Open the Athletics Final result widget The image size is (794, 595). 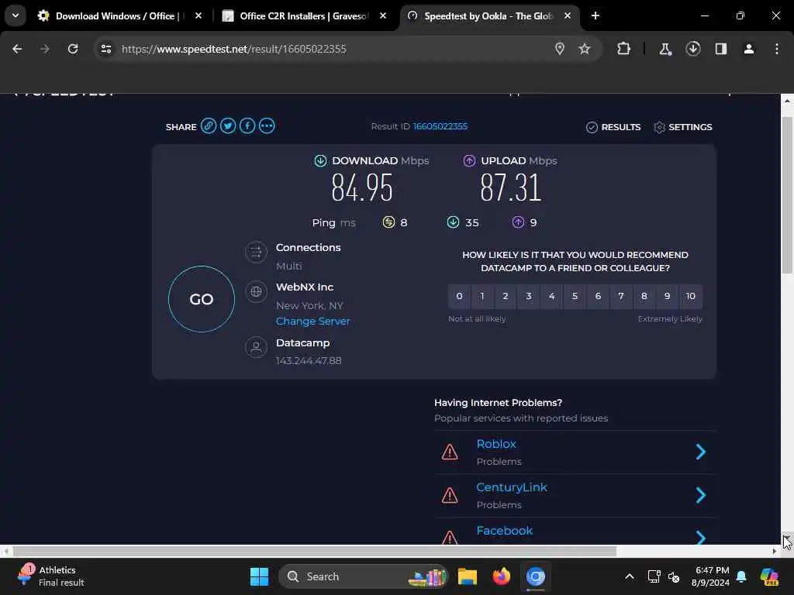click(50, 576)
